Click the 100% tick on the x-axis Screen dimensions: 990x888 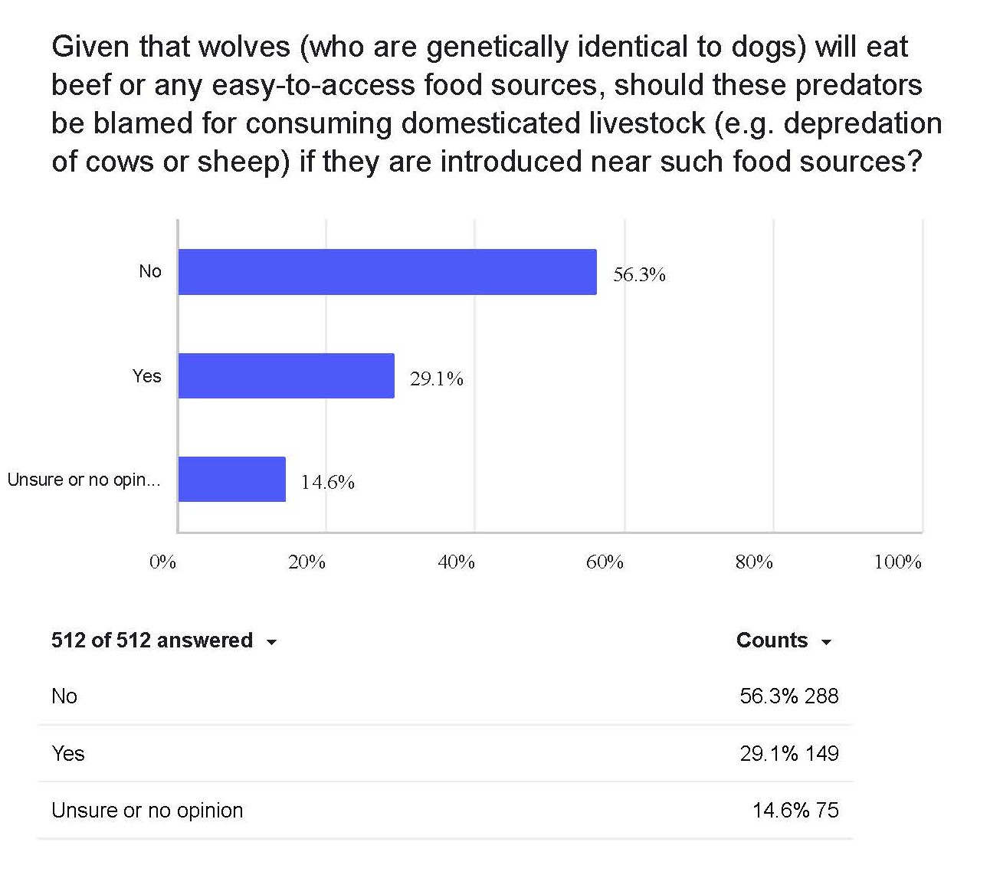[897, 562]
